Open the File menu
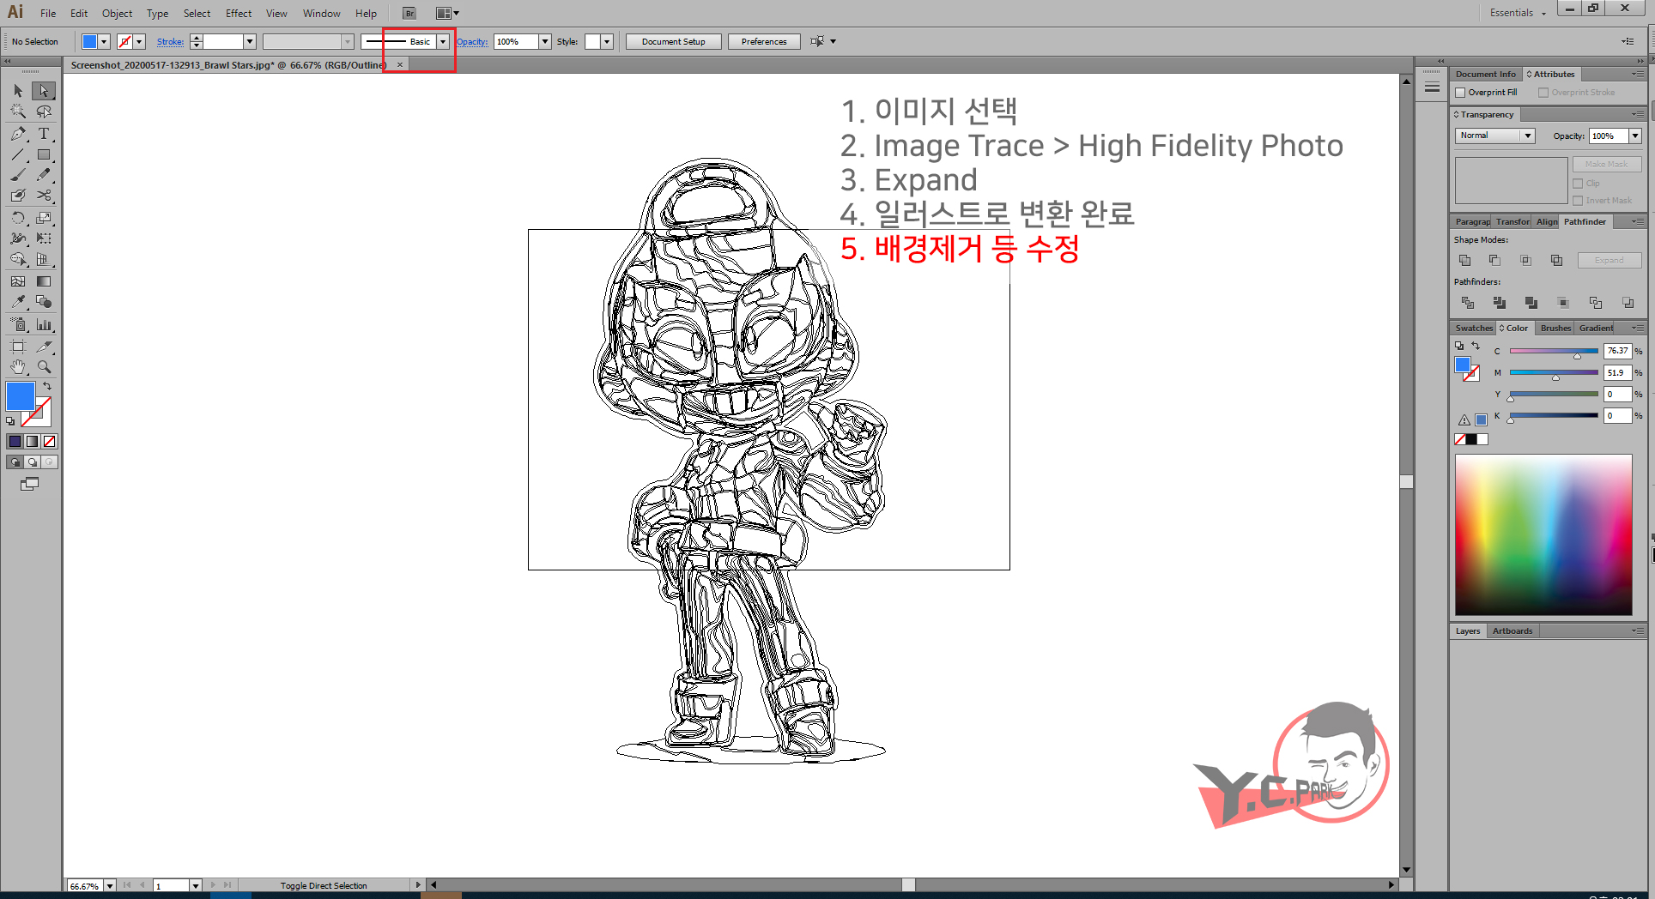1655x899 pixels. pyautogui.click(x=48, y=13)
